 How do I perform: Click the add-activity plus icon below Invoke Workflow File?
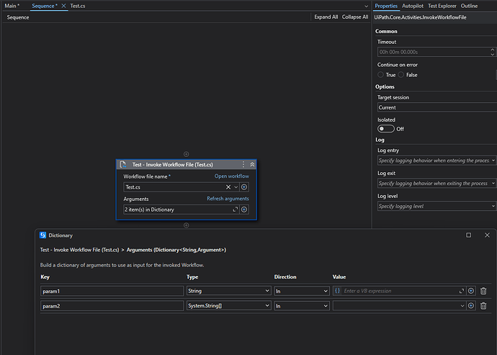point(187,225)
